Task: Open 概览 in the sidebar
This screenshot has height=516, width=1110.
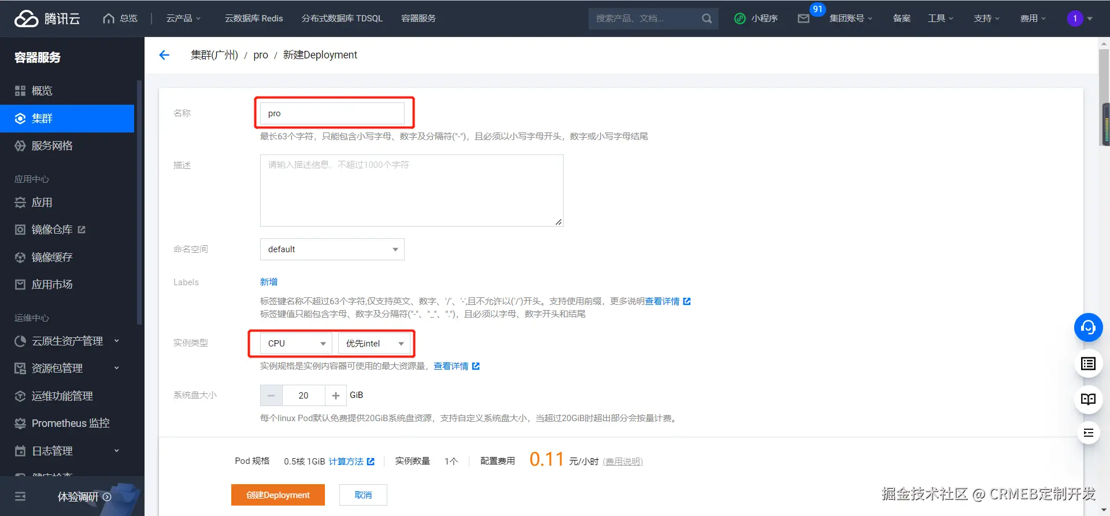Action: coord(67,91)
